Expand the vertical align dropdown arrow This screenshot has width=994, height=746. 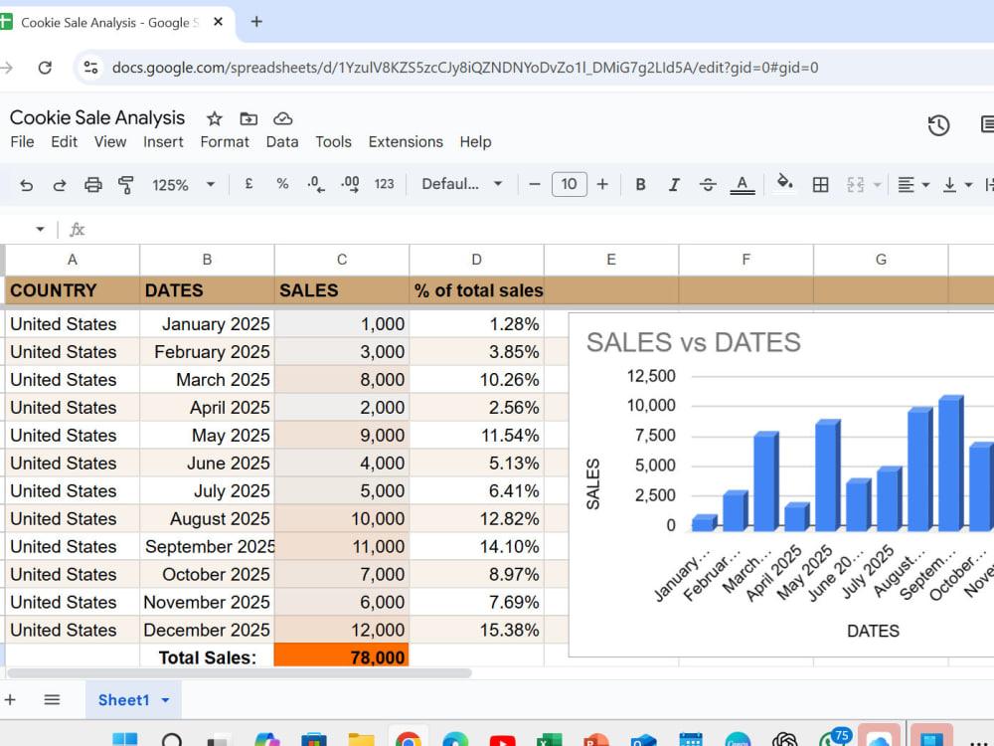(x=968, y=185)
